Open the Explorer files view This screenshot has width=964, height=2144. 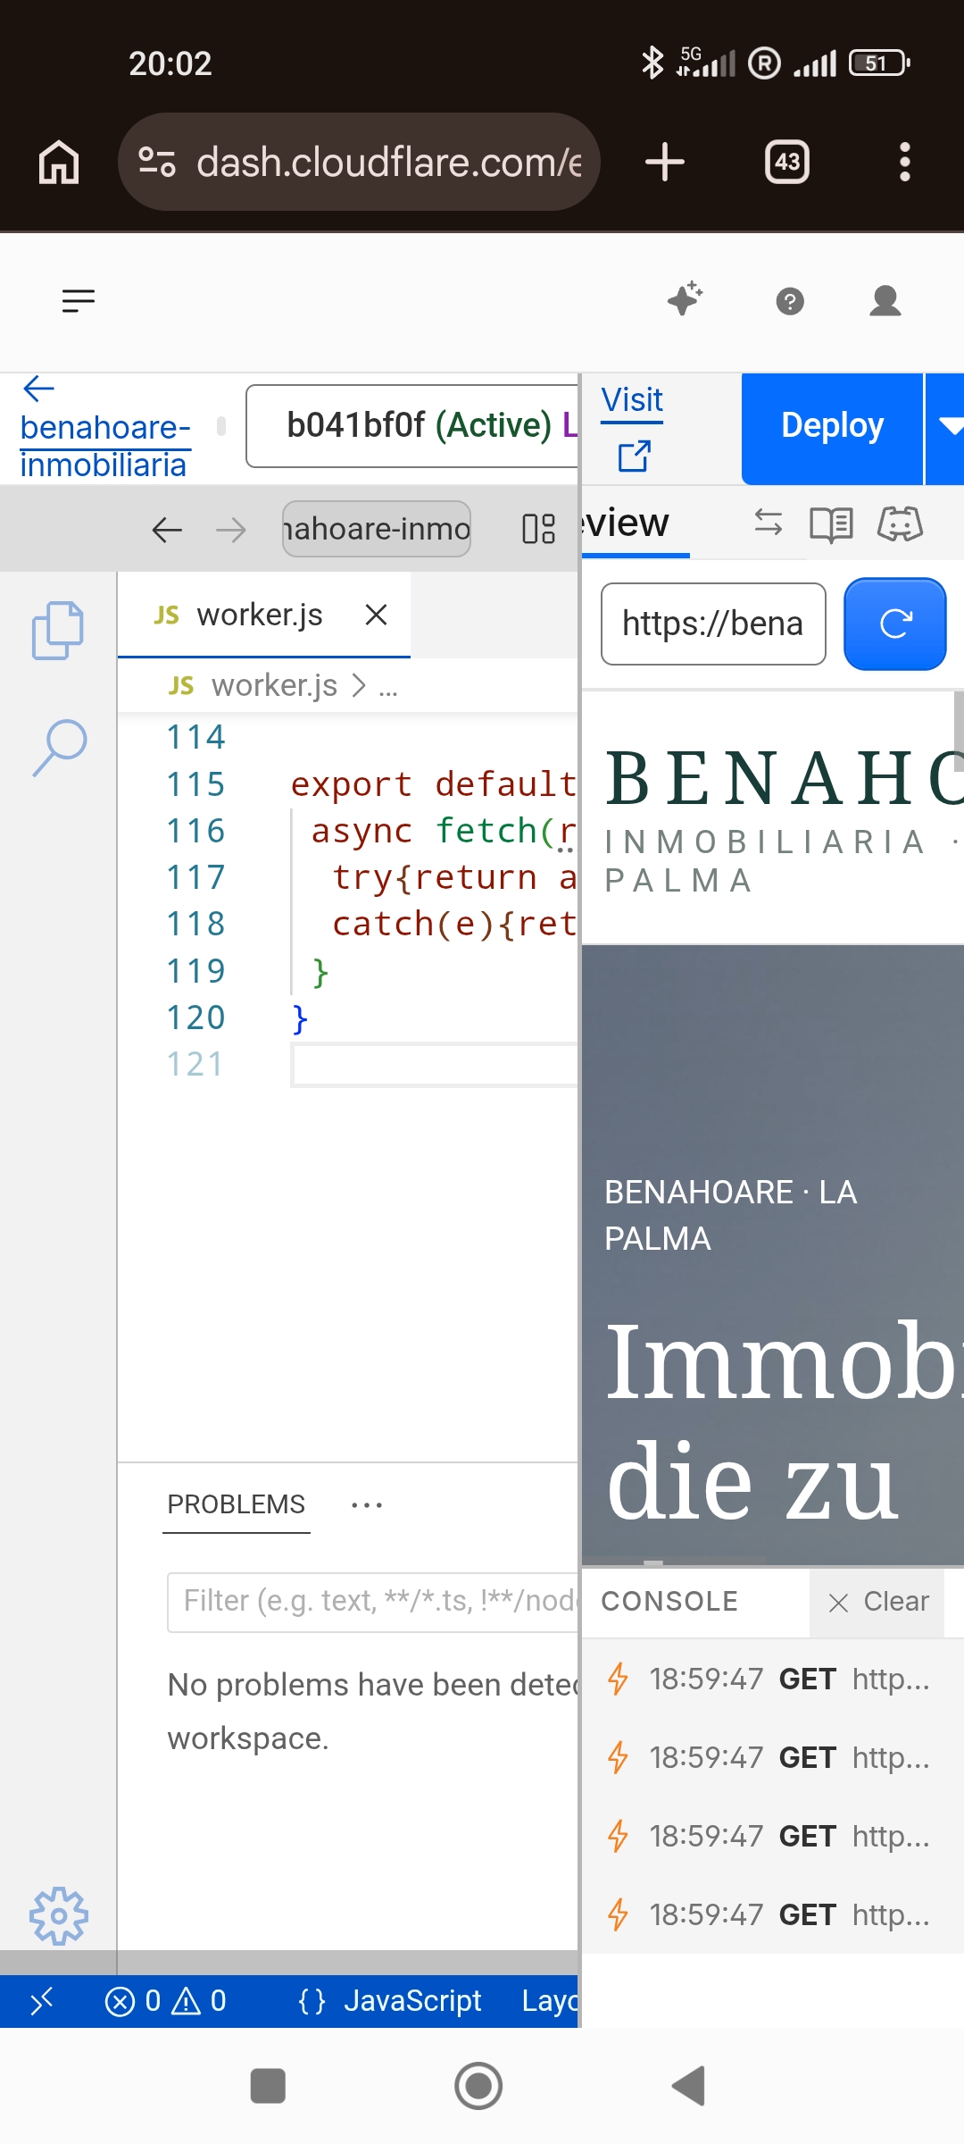58,631
